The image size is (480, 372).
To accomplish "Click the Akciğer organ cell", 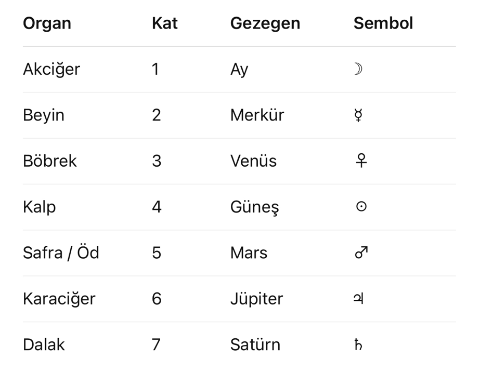I will [51, 69].
